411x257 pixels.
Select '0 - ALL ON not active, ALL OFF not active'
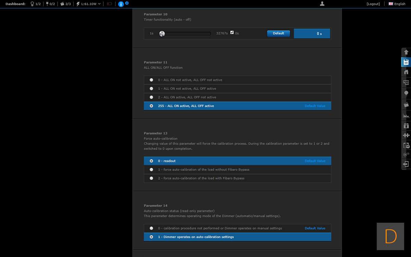click(x=151, y=80)
